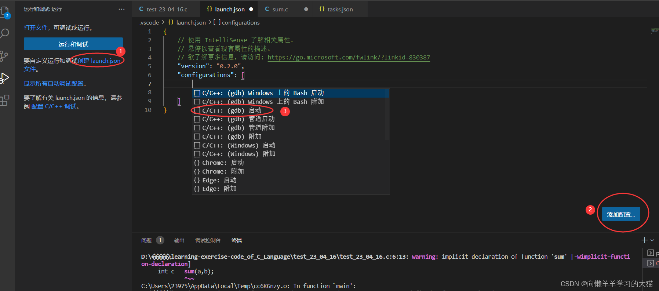Click the 创建 launch.json 文件 link
Screen dimensions: 659x291
click(99, 61)
